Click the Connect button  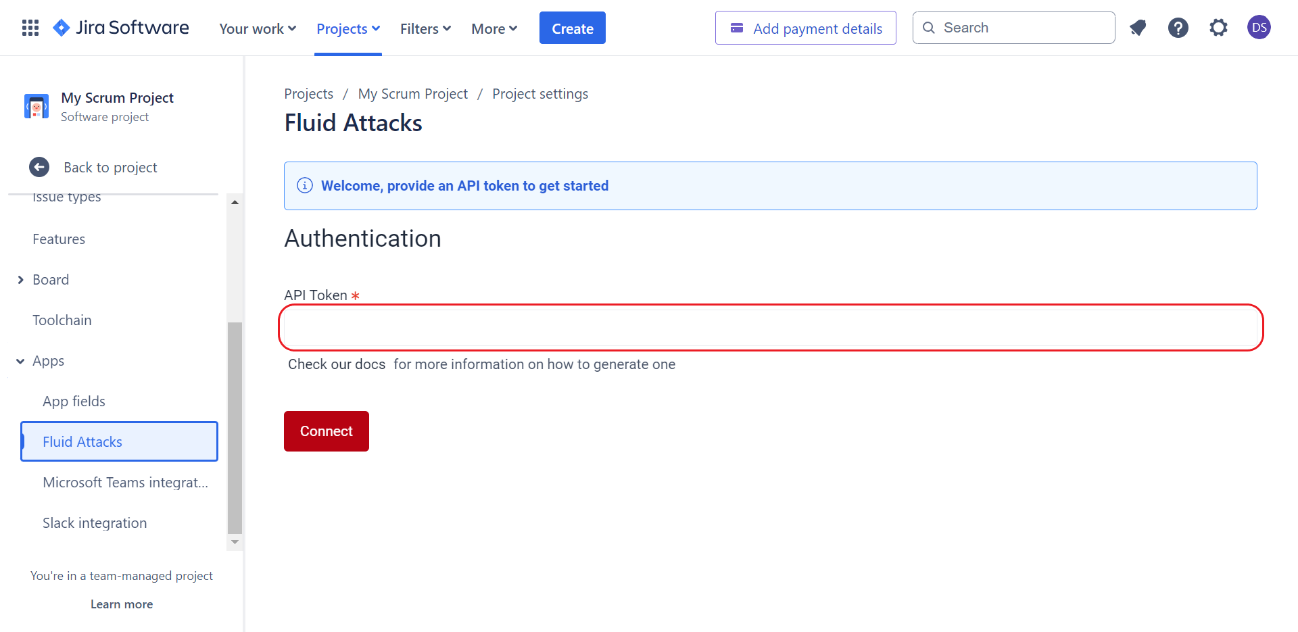(x=326, y=431)
